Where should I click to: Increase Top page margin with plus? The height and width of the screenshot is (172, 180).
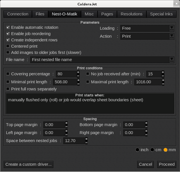(66, 123)
